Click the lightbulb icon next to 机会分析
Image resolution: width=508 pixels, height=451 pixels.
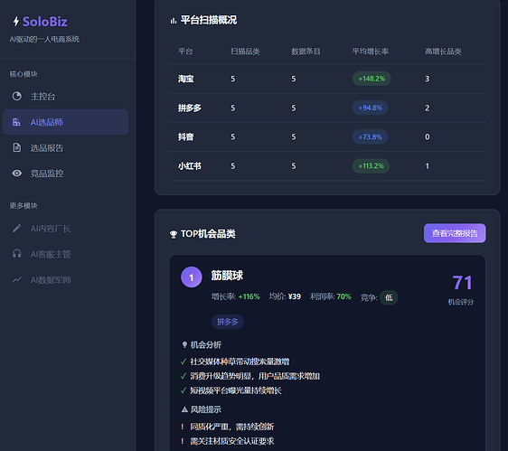coord(184,344)
